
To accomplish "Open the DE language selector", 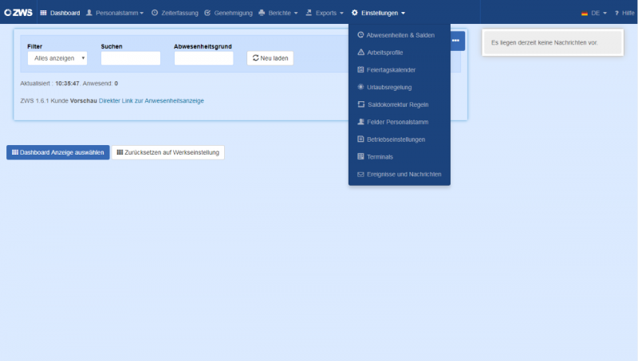I will pos(594,13).
